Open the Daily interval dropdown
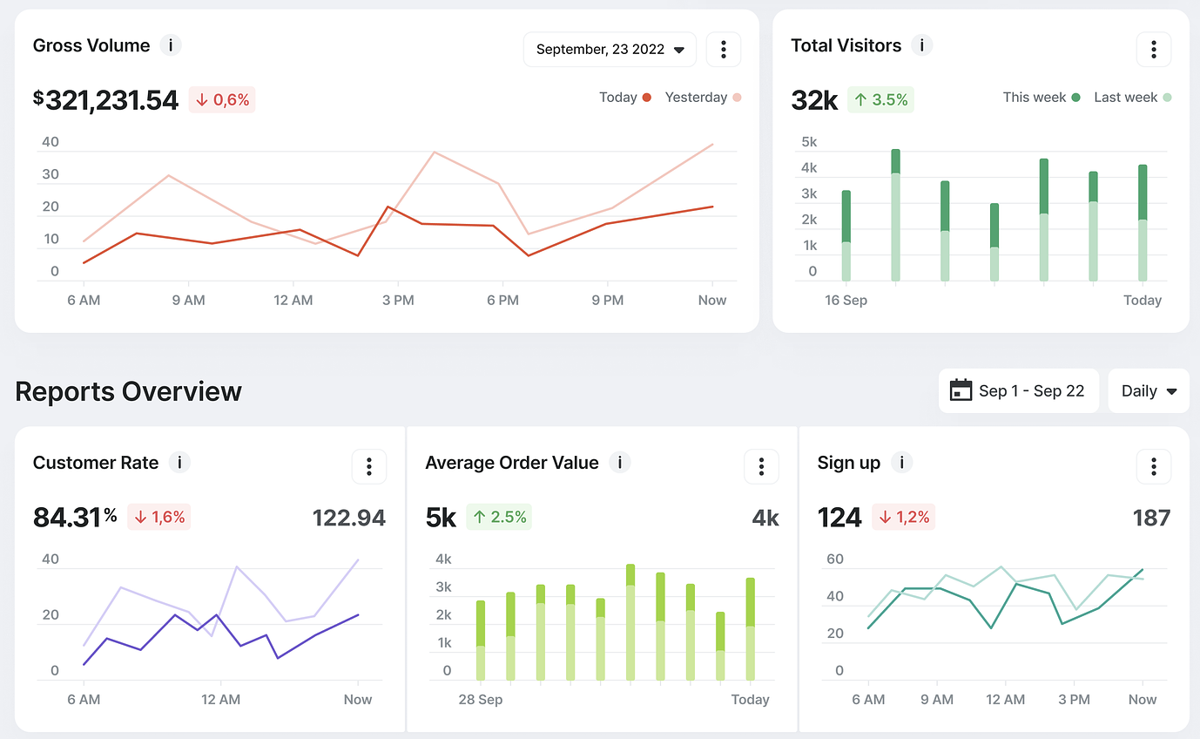The image size is (1200, 739). pyautogui.click(x=1149, y=391)
